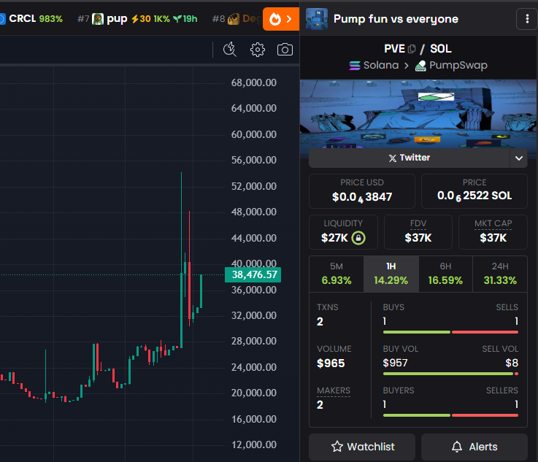The height and width of the screenshot is (462, 538).
Task: Switch to the 5M timeframe tab
Action: [x=337, y=274]
